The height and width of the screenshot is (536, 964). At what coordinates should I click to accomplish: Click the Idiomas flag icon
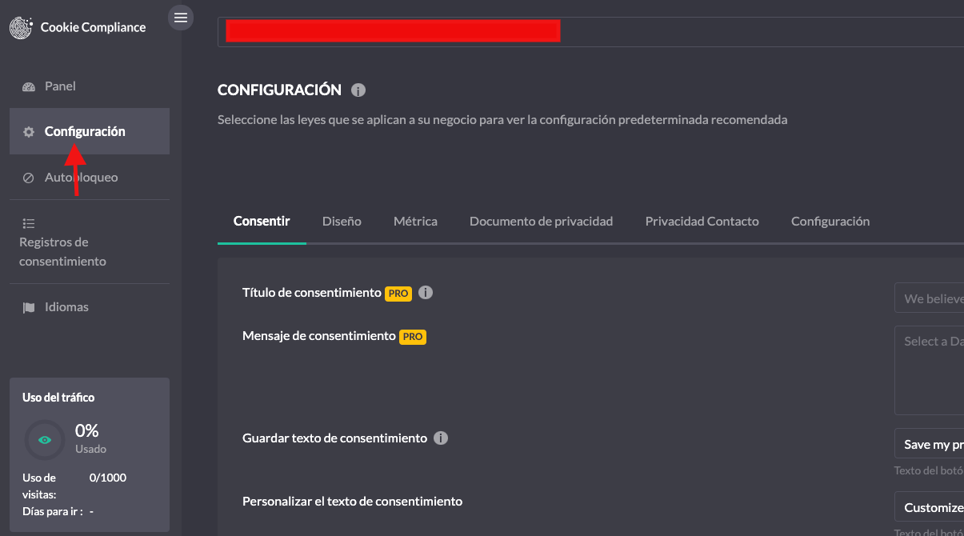29,307
